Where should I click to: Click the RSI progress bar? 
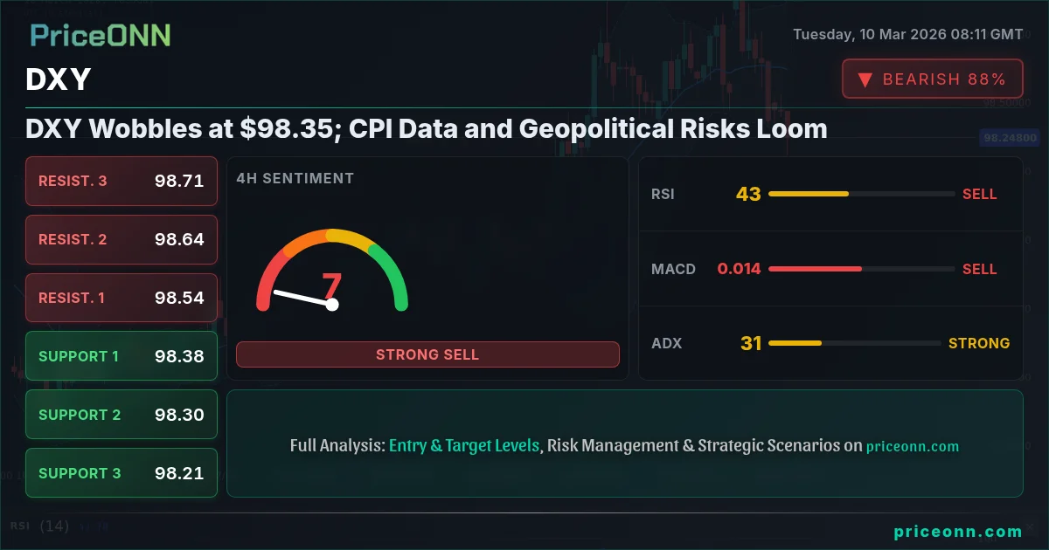(x=861, y=194)
